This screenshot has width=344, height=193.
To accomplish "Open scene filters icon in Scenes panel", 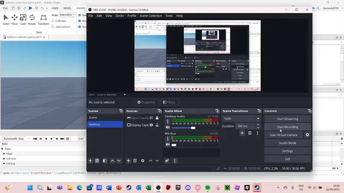I will [x=105, y=161].
